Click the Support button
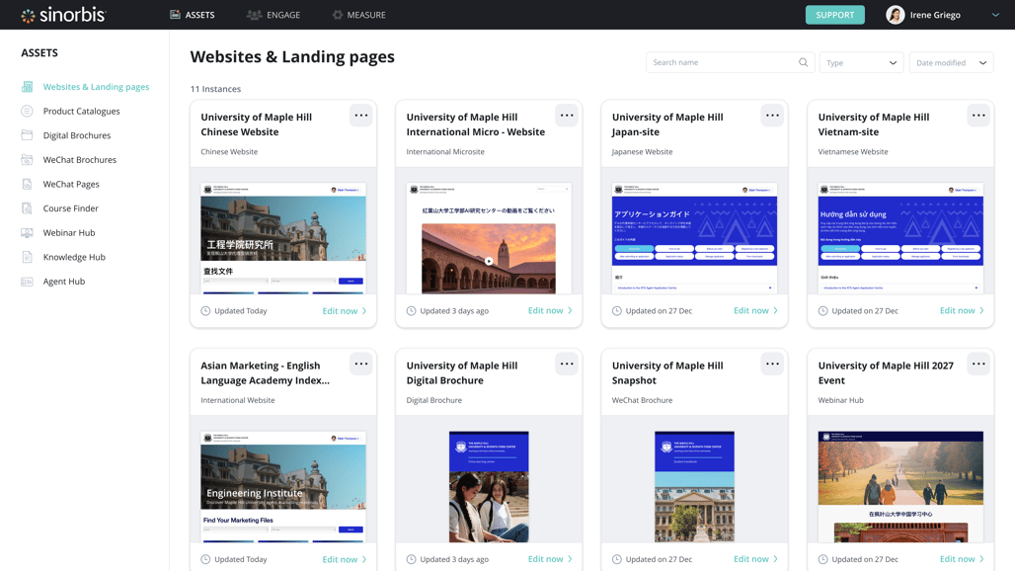Image resolution: width=1015 pixels, height=571 pixels. (x=834, y=15)
